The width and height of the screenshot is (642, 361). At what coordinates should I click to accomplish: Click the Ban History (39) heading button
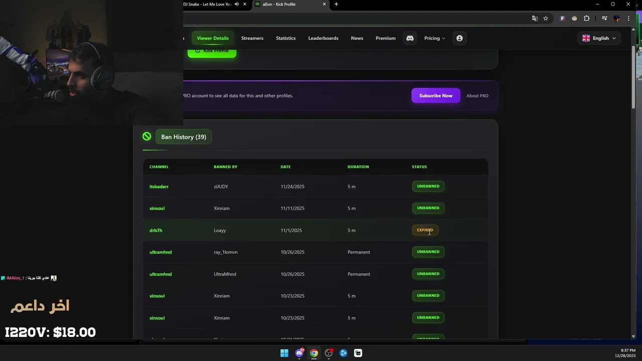[x=184, y=137]
